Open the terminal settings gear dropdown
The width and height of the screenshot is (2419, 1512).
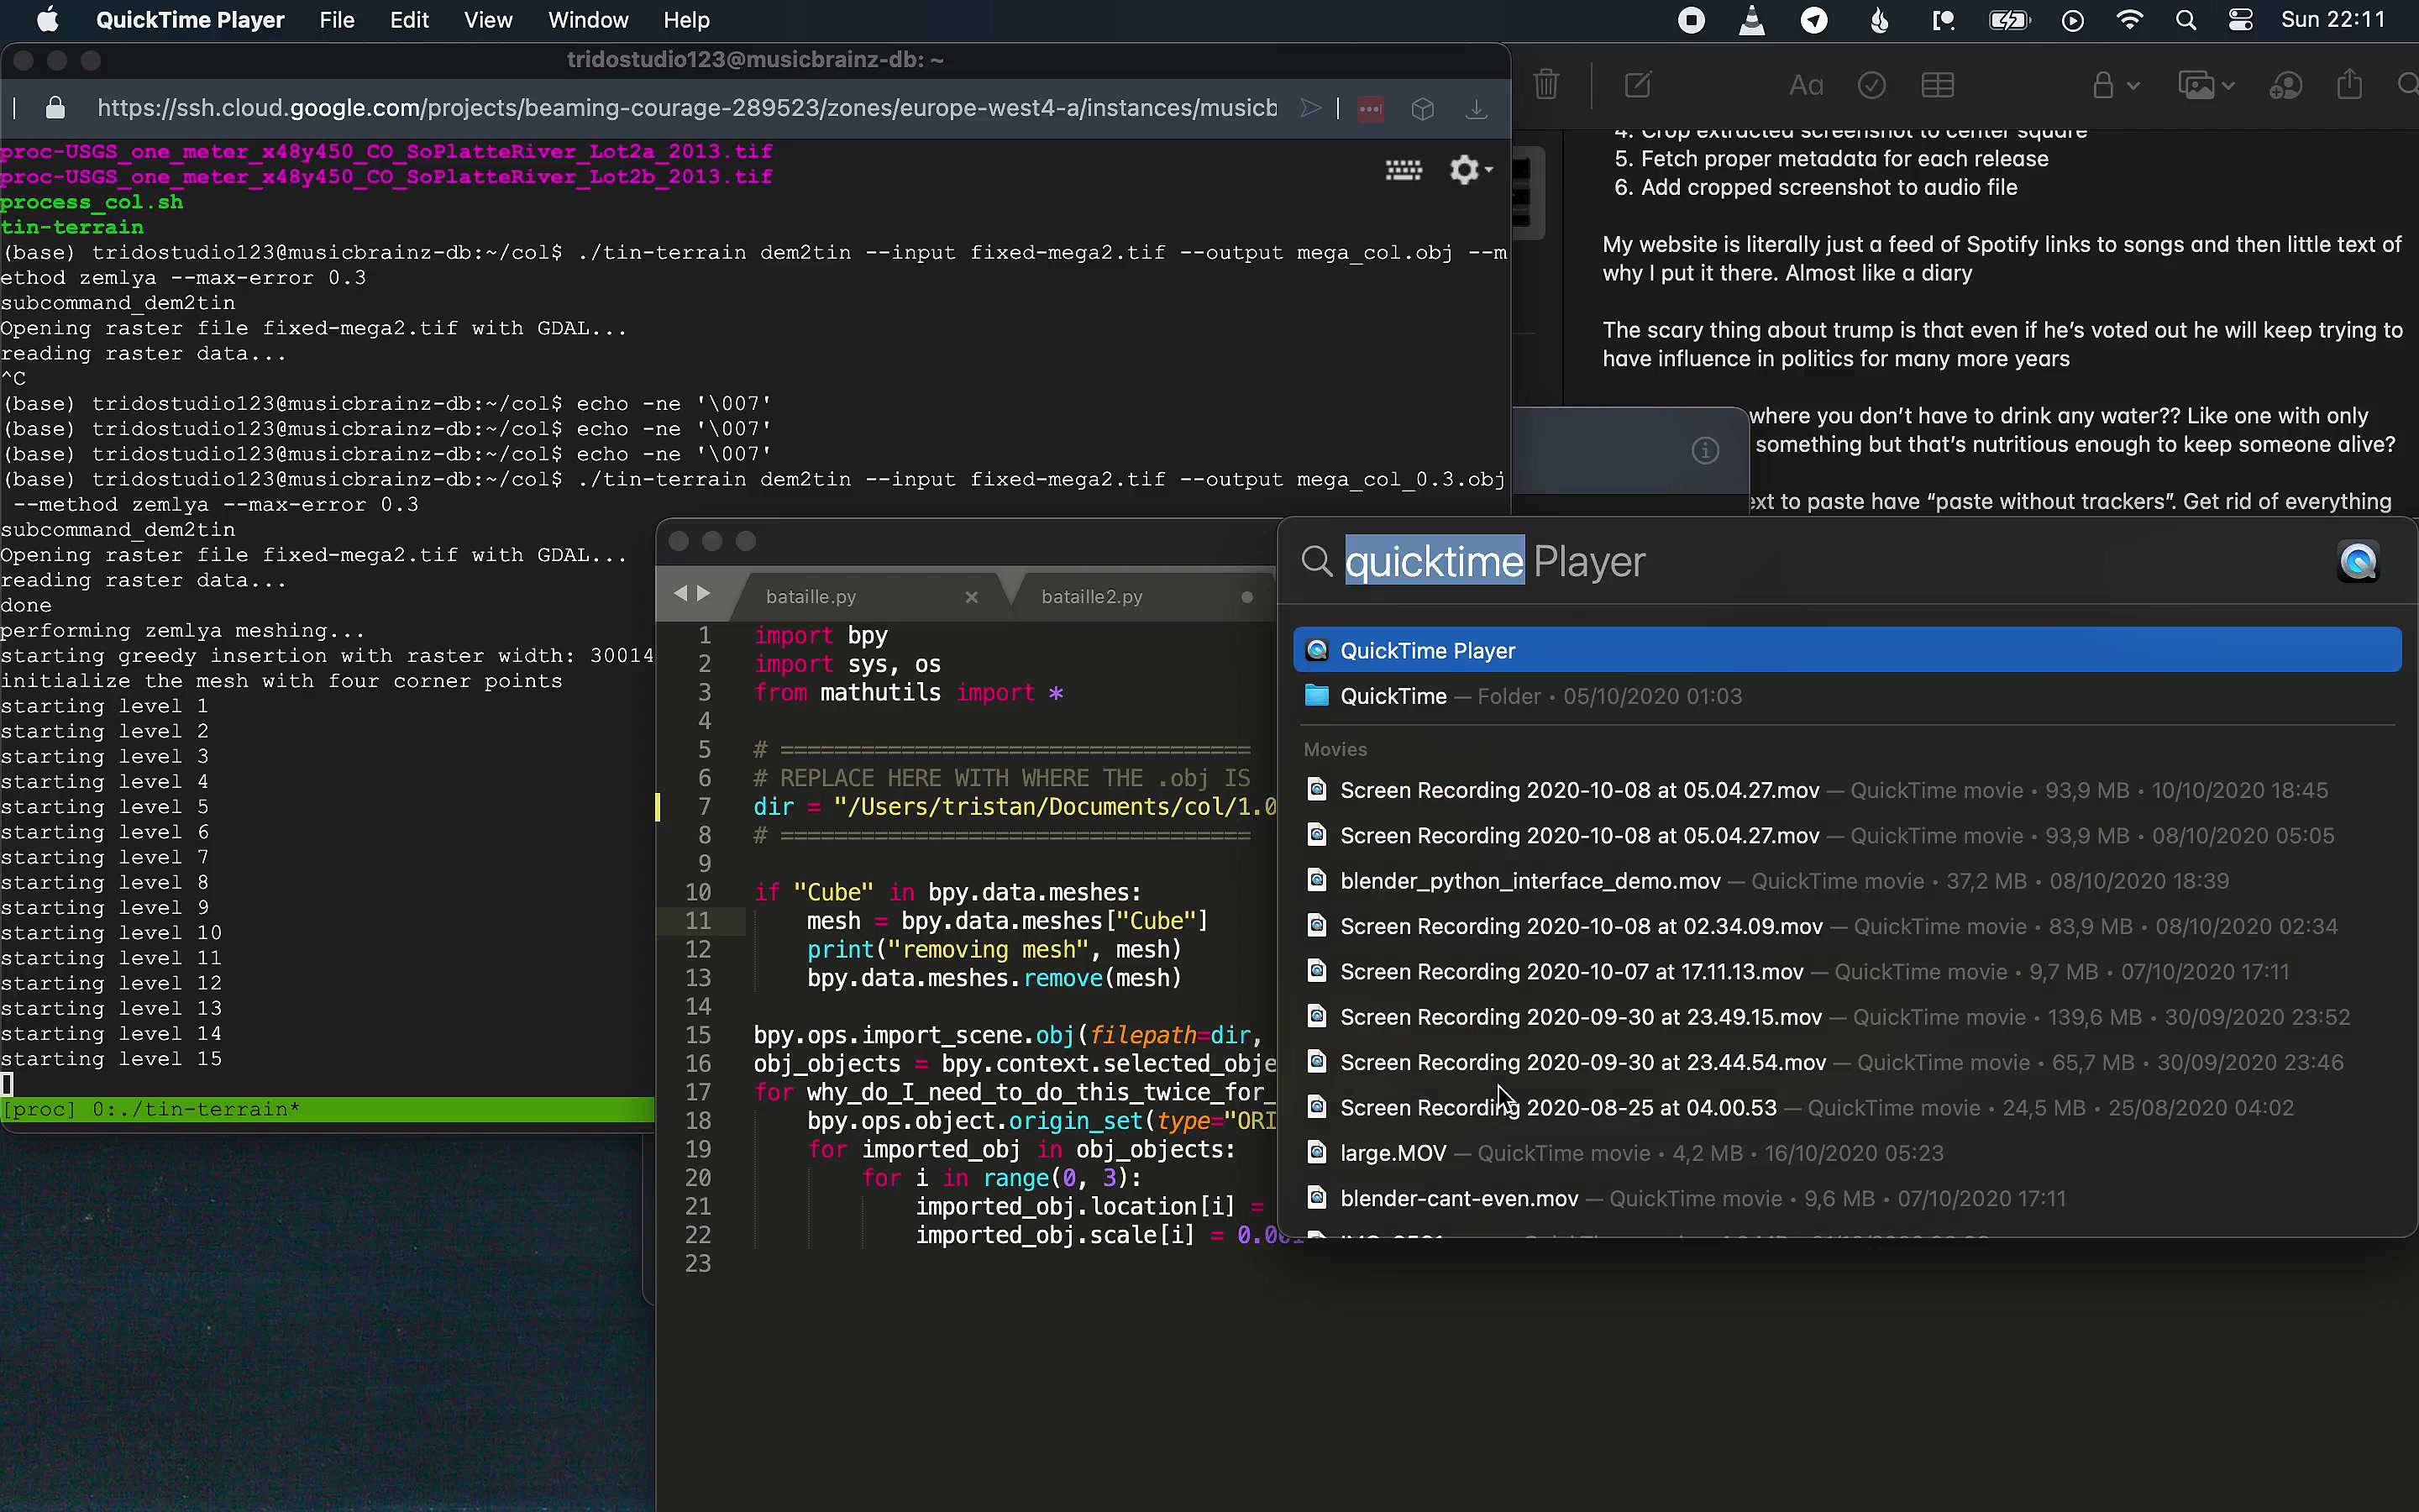tap(1471, 170)
